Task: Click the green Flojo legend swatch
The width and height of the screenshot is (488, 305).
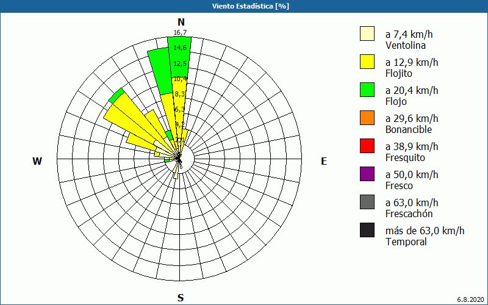Action: (x=367, y=90)
